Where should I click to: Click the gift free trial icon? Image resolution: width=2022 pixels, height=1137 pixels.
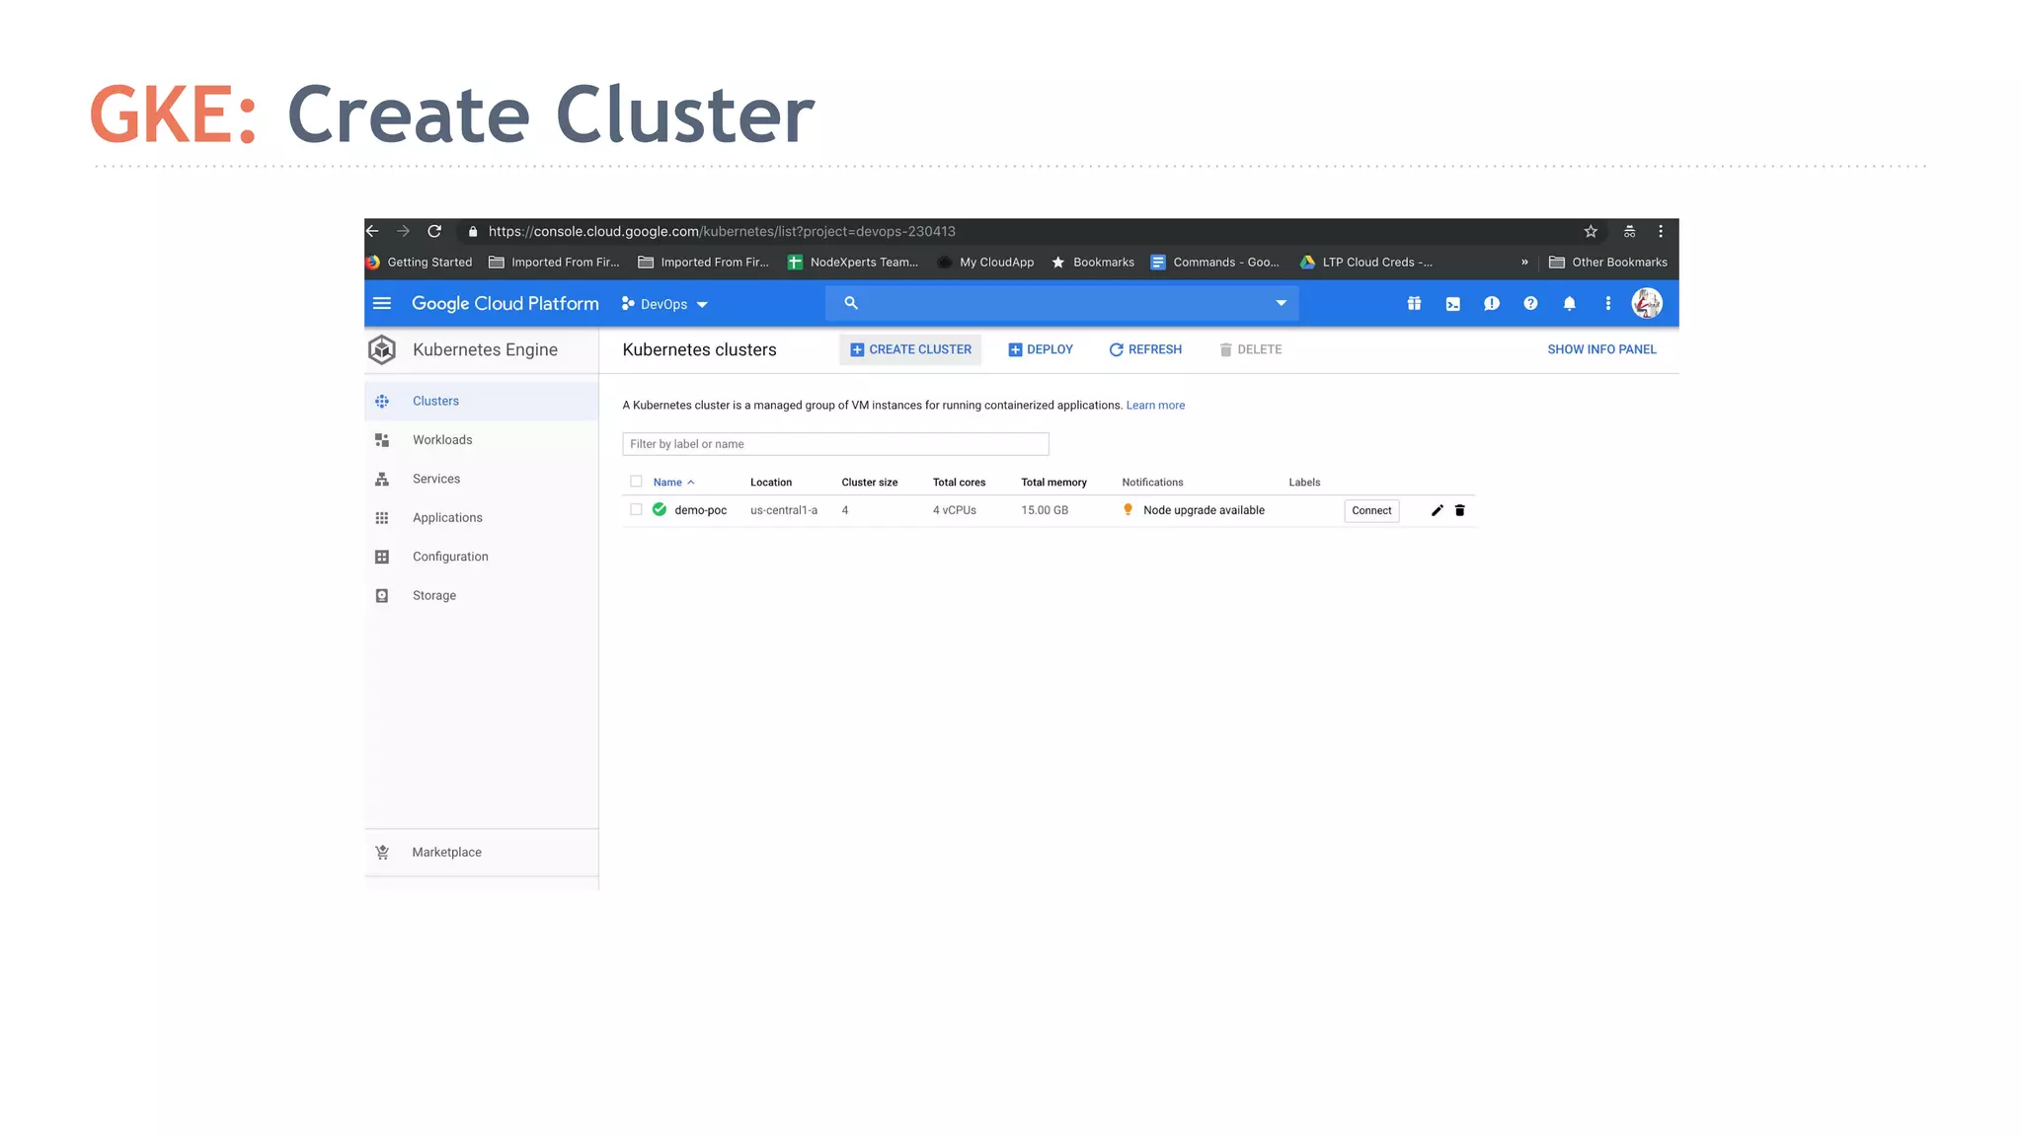click(1414, 304)
